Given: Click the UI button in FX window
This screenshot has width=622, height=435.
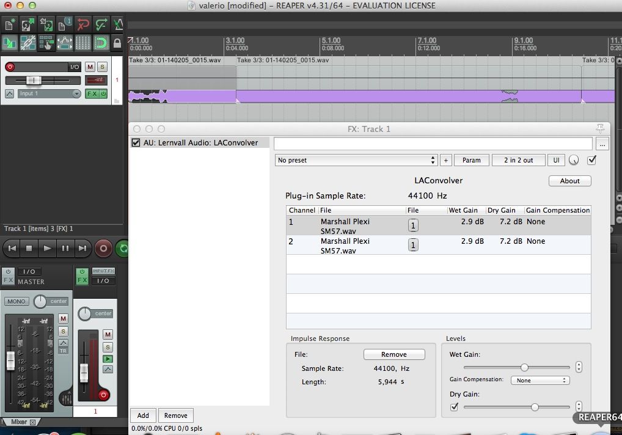Looking at the screenshot, I should [556, 160].
